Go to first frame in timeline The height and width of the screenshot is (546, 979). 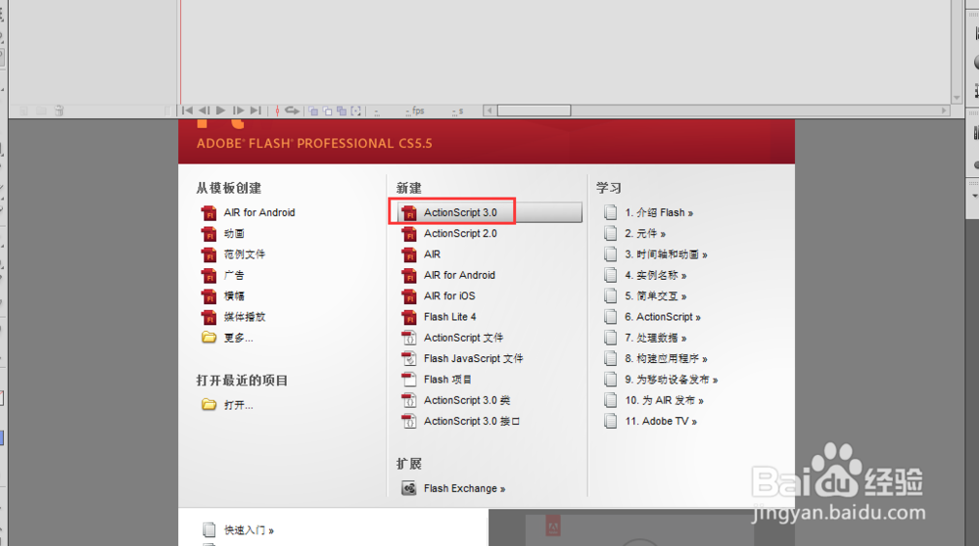click(187, 111)
